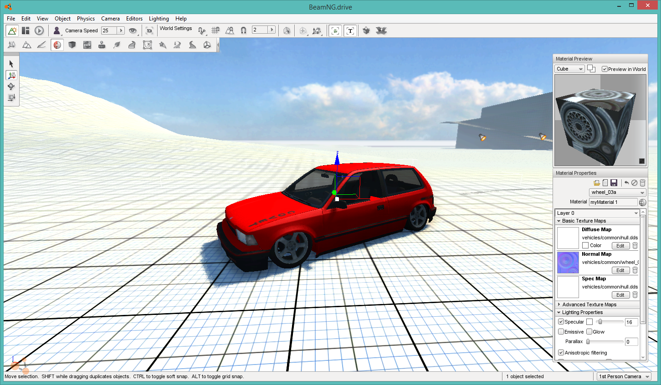
Task: Click the Play game button
Action: pyautogui.click(x=39, y=30)
